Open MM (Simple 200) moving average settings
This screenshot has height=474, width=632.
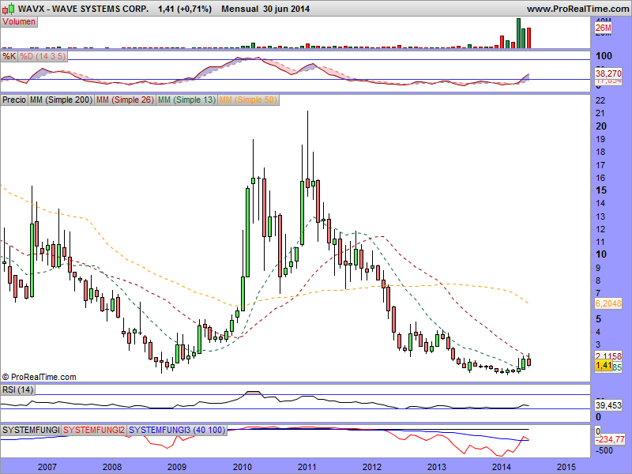(61, 100)
